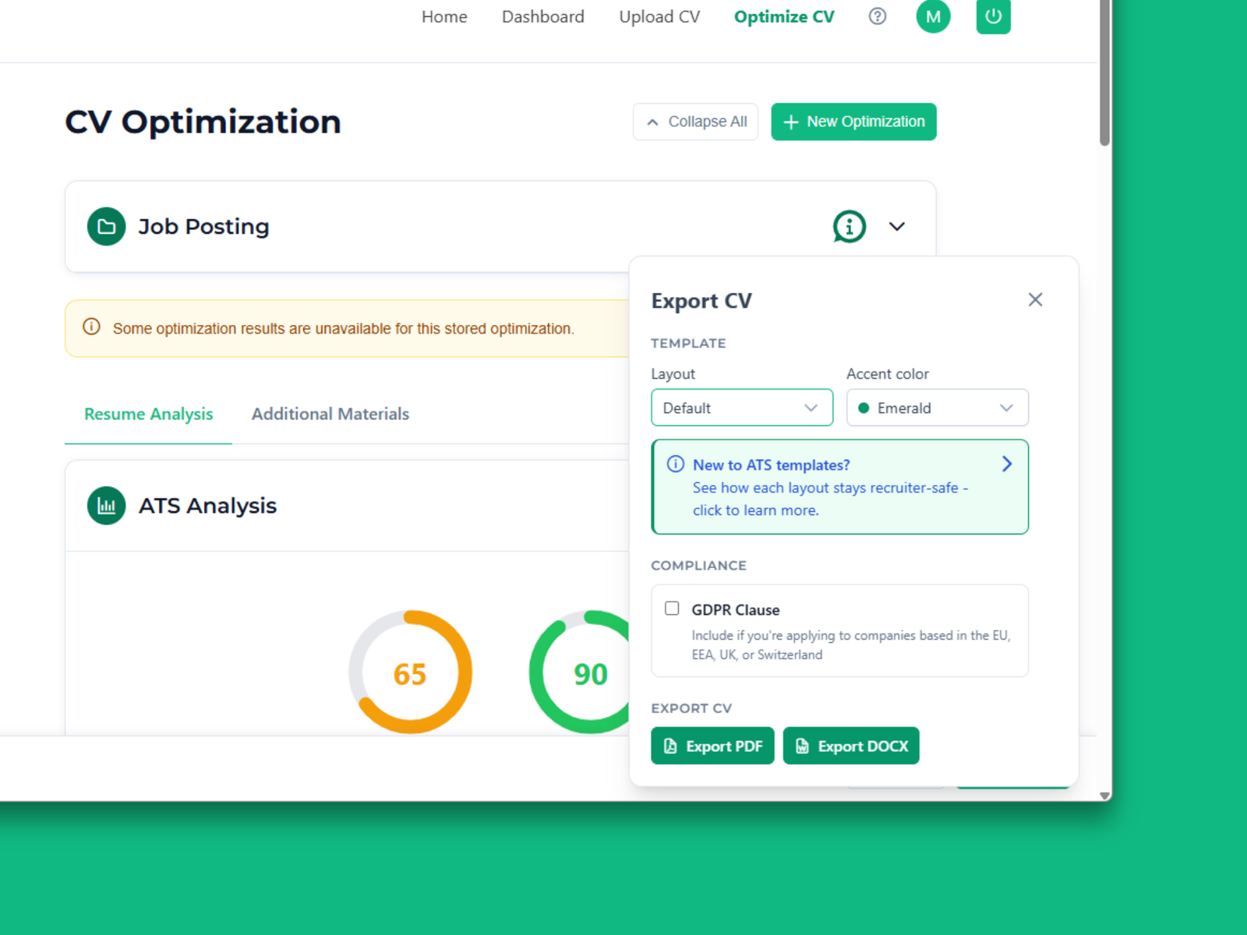Open the M user avatar menu
The width and height of the screenshot is (1247, 935).
click(933, 16)
